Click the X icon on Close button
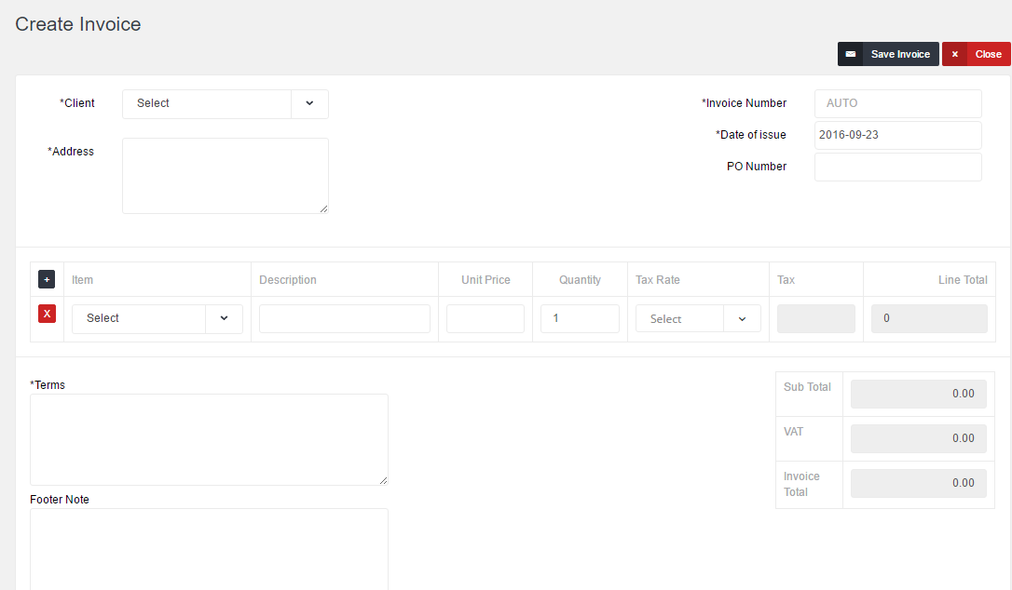Screen dimensions: 1012x590 tap(954, 54)
